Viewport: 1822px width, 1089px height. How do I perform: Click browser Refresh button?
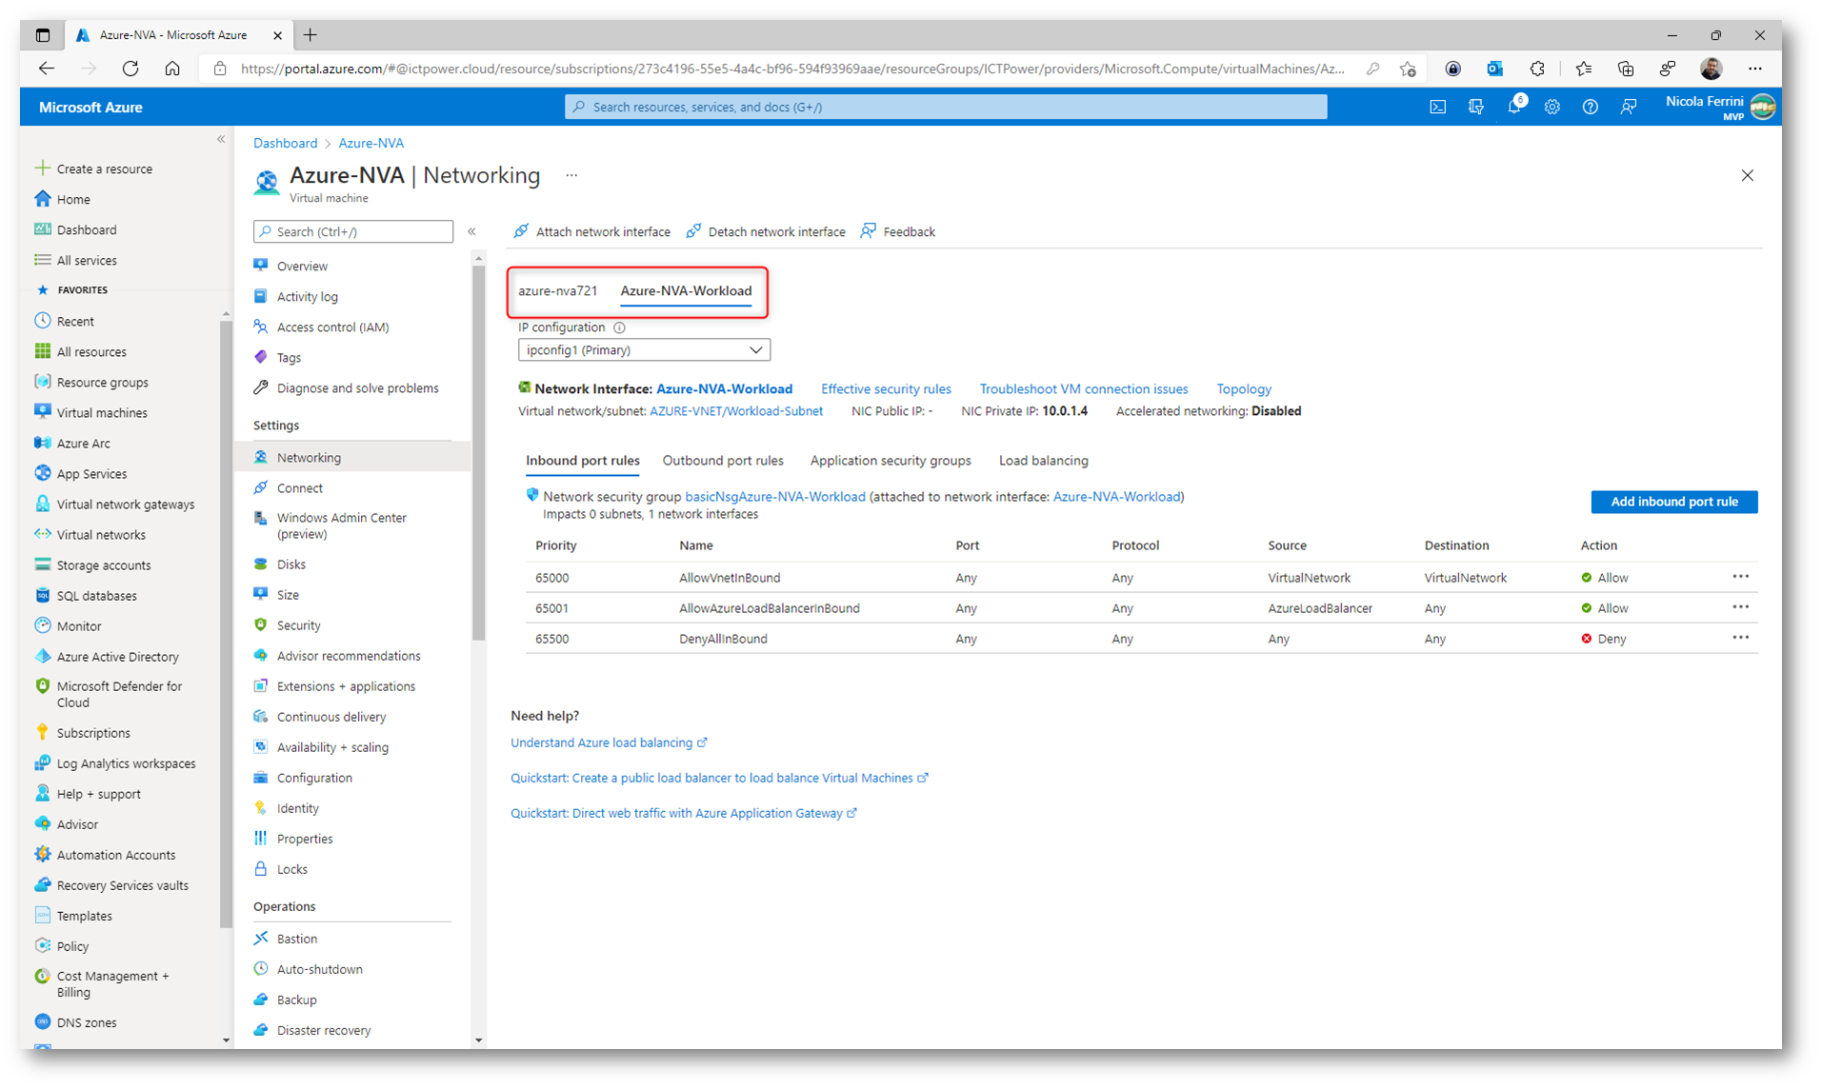click(x=130, y=69)
